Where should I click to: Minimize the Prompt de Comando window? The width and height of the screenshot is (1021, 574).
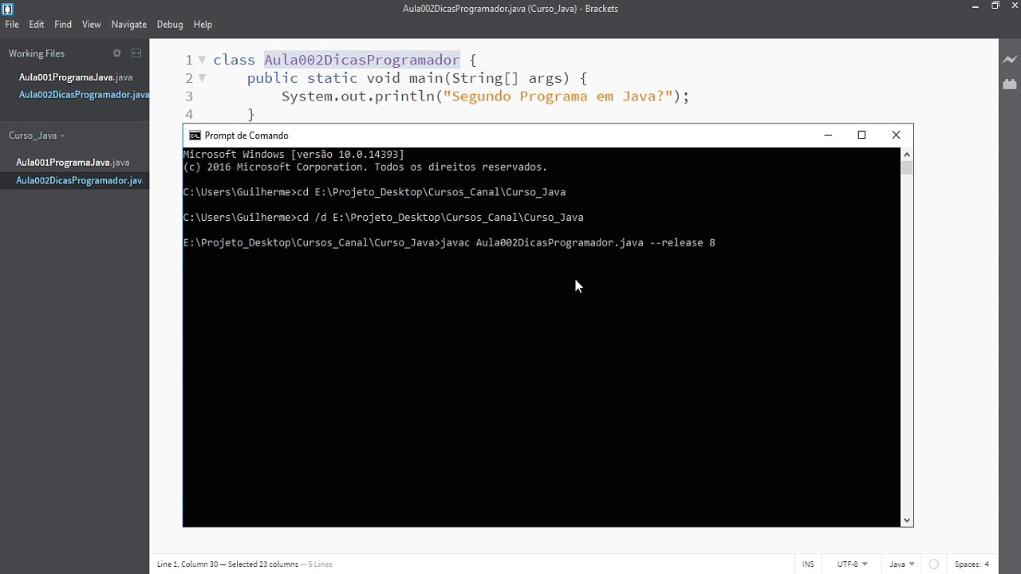[x=828, y=136]
